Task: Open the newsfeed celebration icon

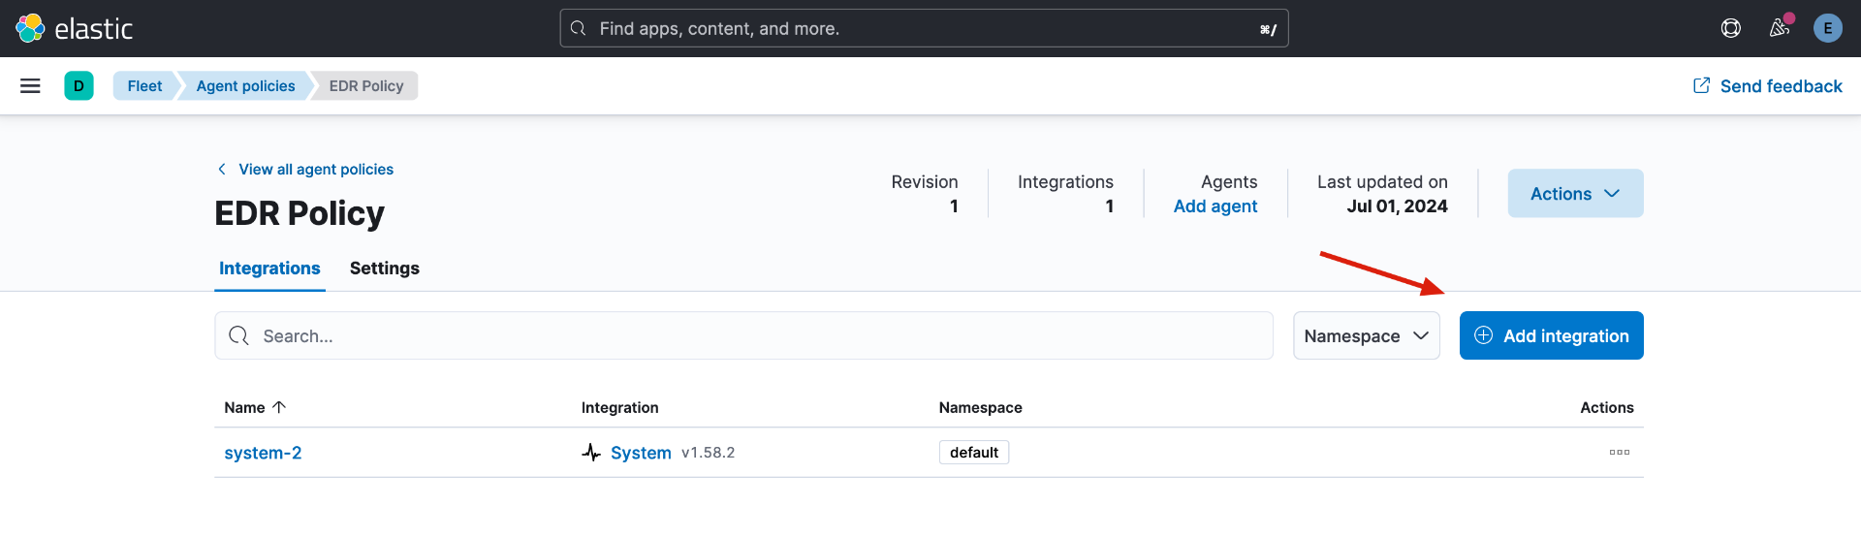Action: [1779, 28]
